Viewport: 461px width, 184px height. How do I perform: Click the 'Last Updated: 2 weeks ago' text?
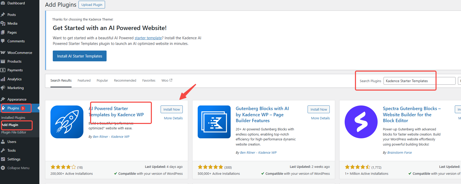tap(310, 167)
